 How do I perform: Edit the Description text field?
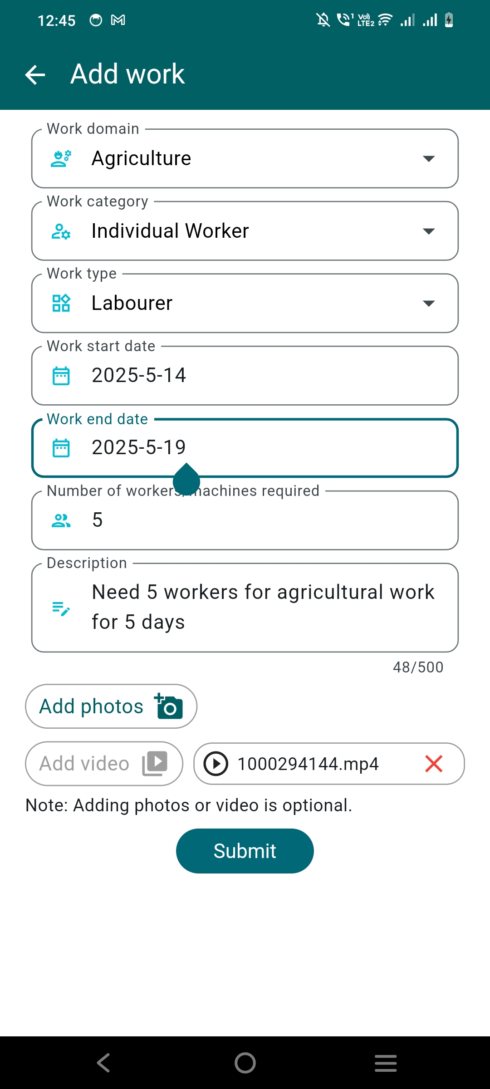[245, 608]
